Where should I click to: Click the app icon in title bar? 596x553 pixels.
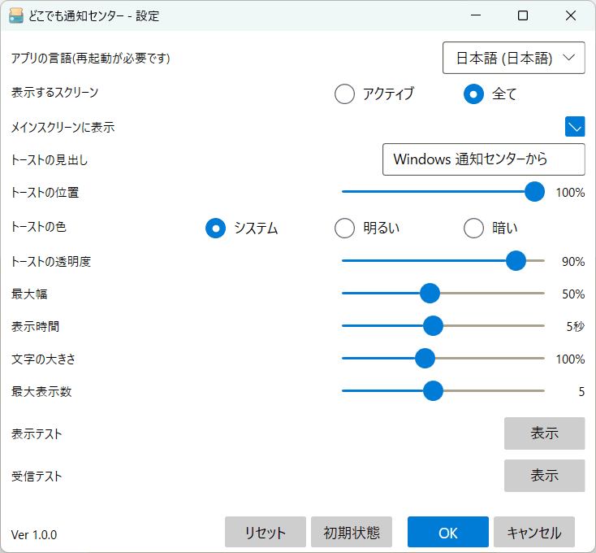tap(16, 15)
